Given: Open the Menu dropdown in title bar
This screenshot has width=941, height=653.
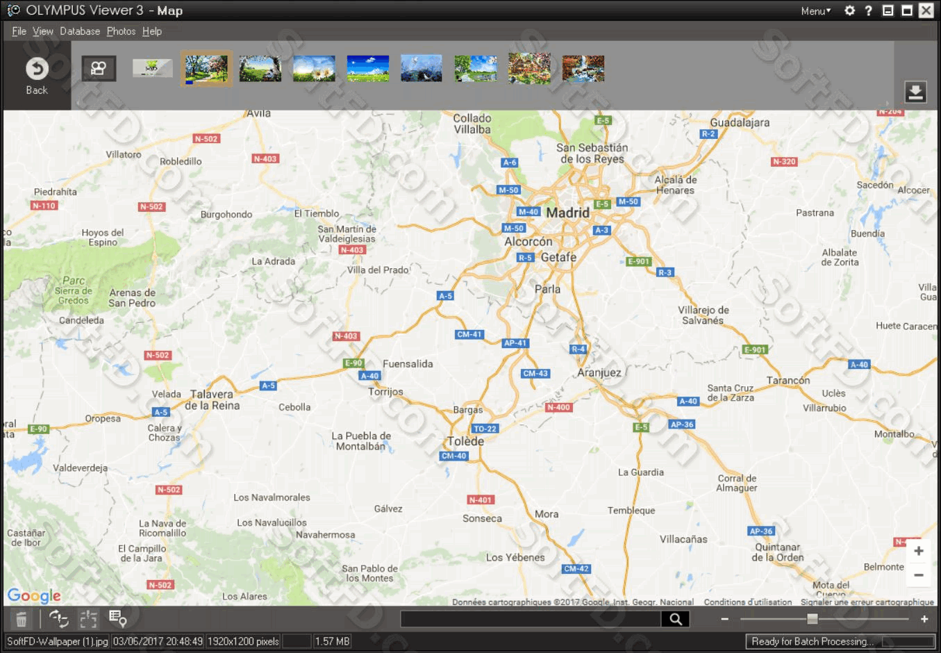Looking at the screenshot, I should point(815,10).
